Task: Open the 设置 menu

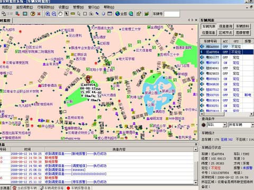Action: [63, 7]
